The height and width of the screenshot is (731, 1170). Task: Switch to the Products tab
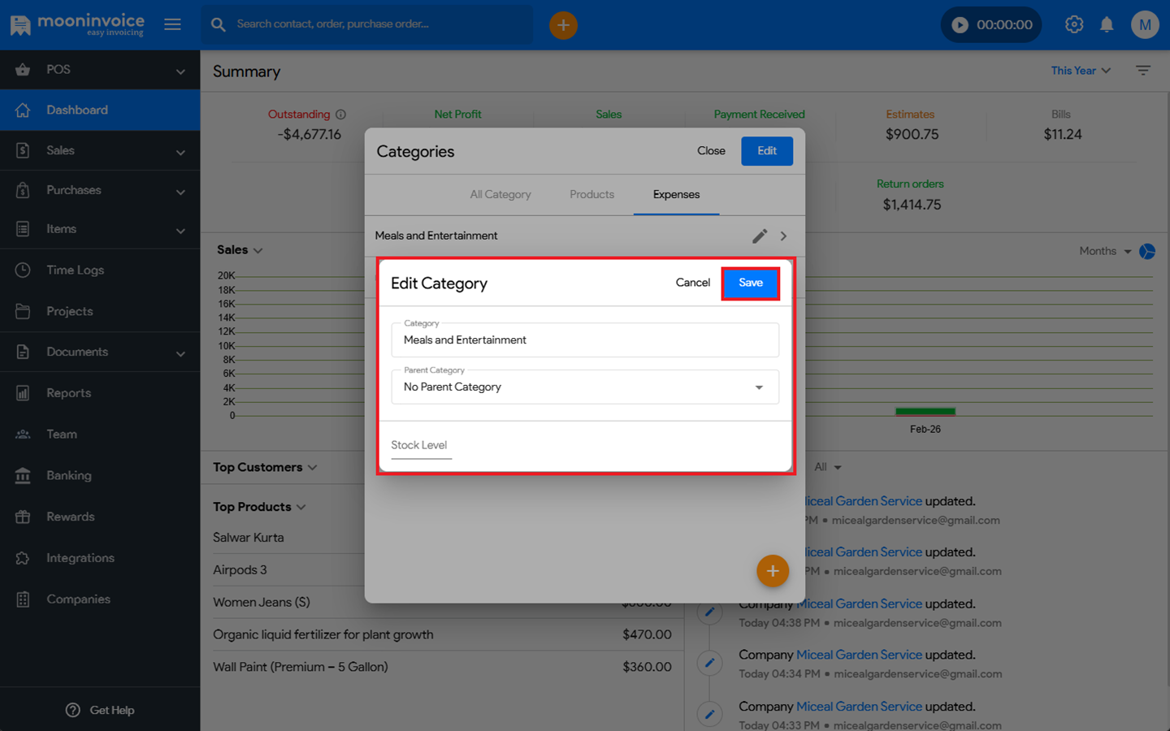click(591, 195)
